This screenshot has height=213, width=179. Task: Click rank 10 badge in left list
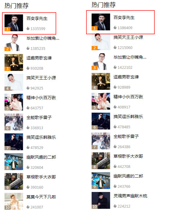click(7, 207)
